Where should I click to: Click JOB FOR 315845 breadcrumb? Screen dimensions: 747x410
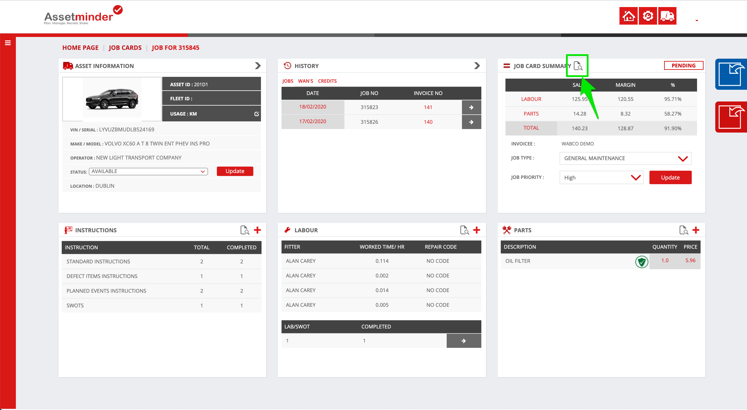click(175, 48)
